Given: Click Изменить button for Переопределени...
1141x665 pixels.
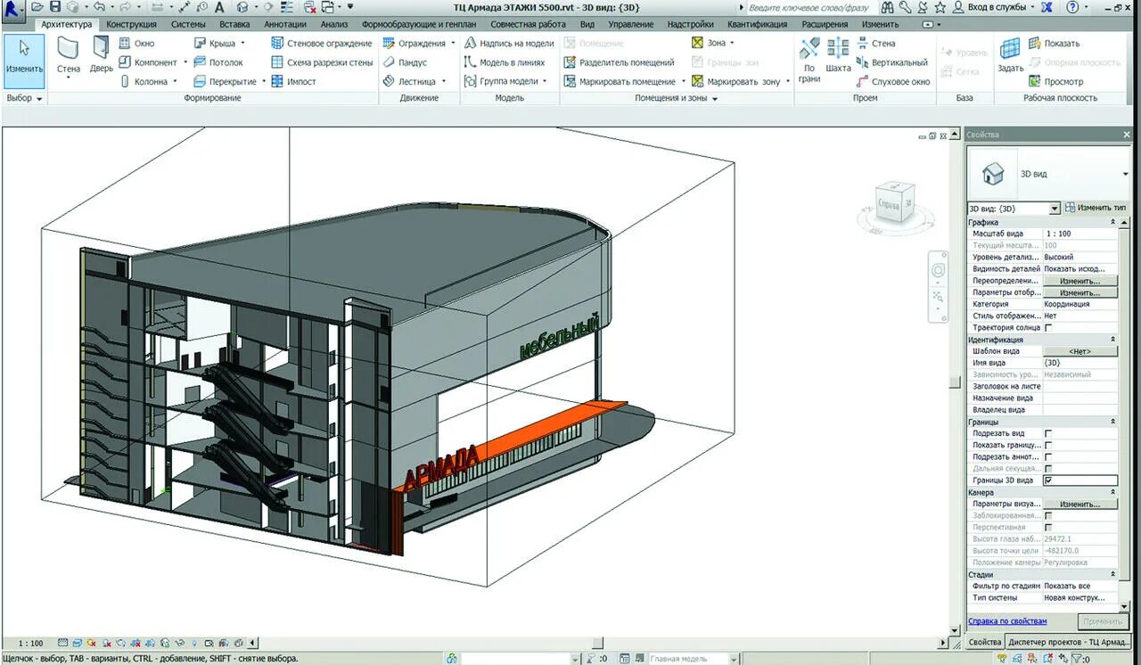Looking at the screenshot, I should [1080, 281].
